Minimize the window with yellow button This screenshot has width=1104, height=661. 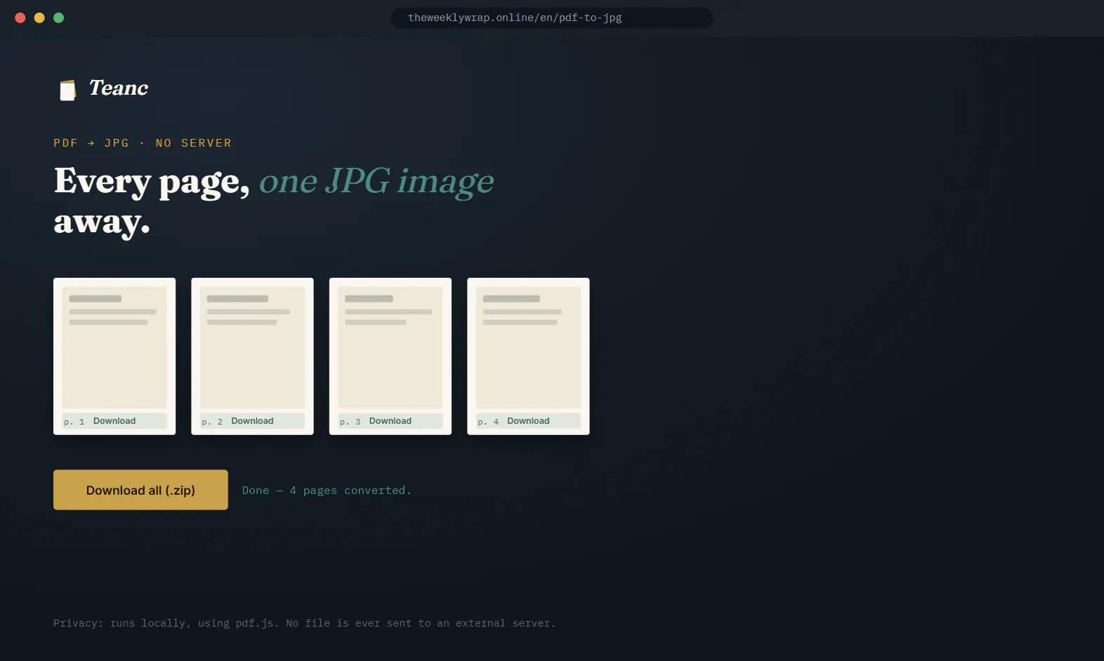point(39,18)
